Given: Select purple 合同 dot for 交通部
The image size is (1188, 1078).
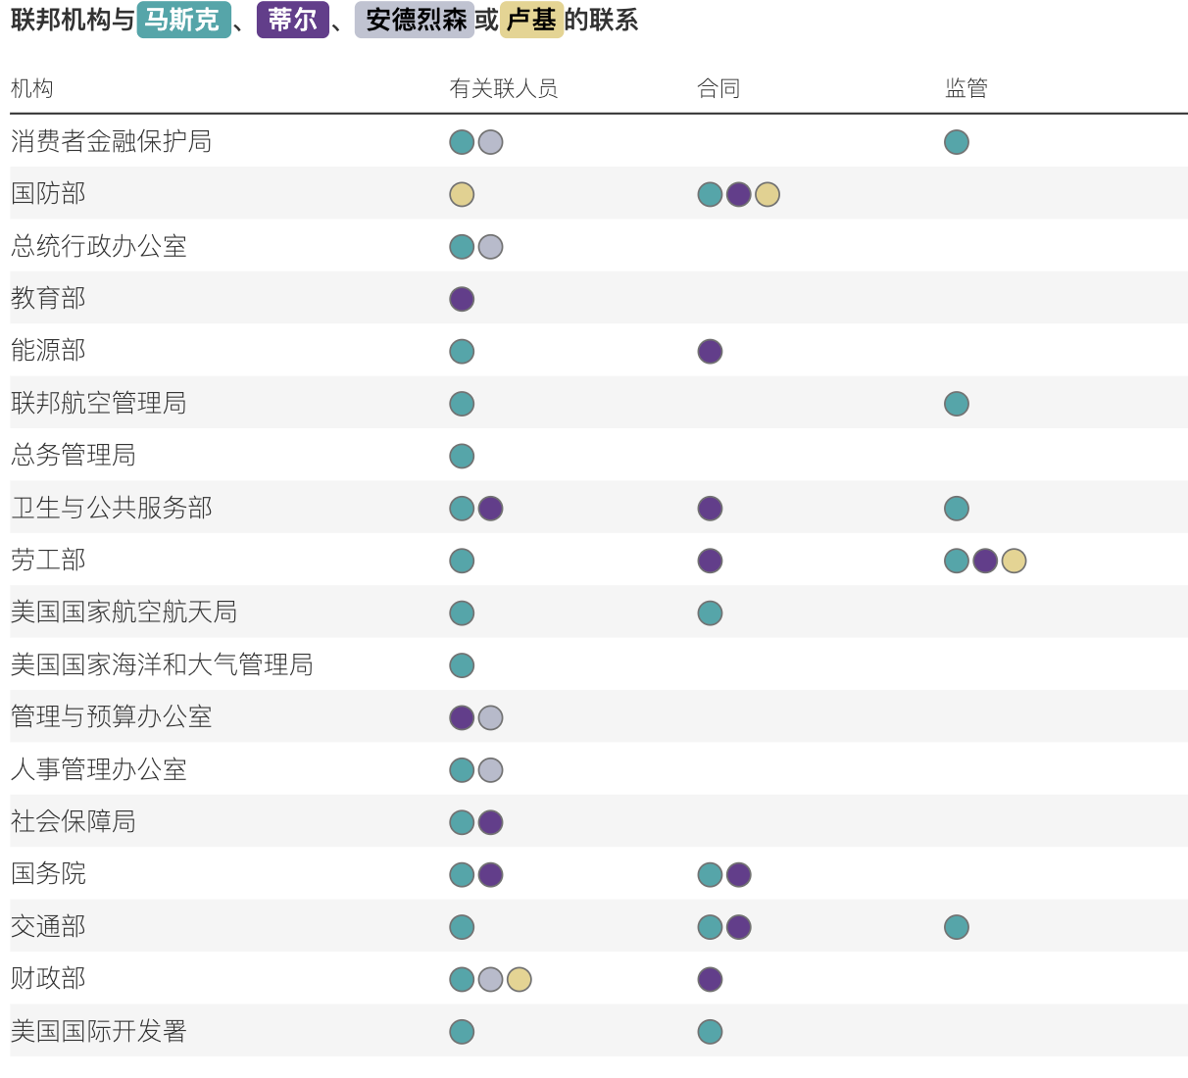Looking at the screenshot, I should click(738, 927).
